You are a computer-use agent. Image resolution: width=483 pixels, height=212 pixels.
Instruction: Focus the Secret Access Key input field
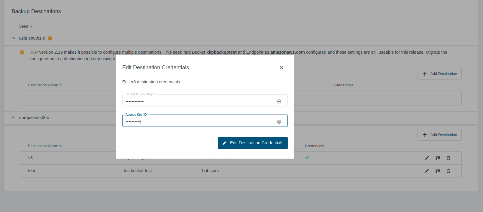(198, 101)
